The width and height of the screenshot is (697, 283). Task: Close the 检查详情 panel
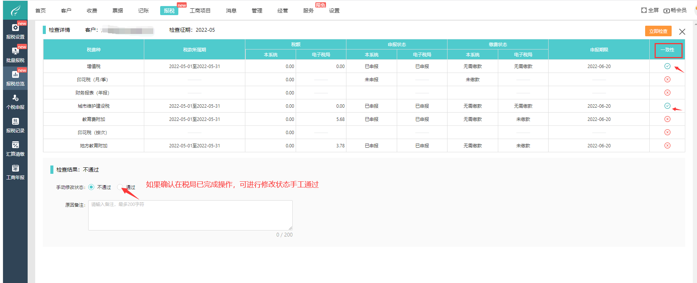click(682, 32)
